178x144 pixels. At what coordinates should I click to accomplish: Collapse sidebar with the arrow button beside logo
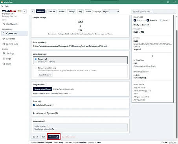25,12
